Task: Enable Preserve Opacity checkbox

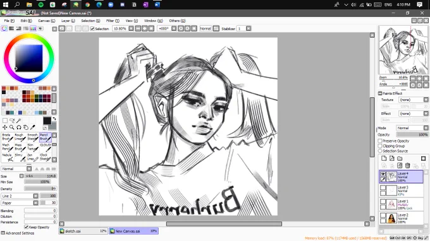Action: [380, 141]
